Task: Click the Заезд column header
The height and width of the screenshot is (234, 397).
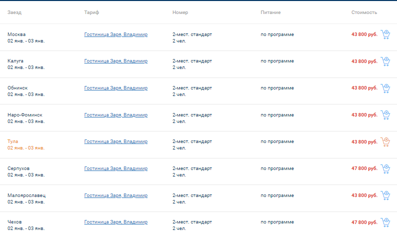Action: pos(14,12)
